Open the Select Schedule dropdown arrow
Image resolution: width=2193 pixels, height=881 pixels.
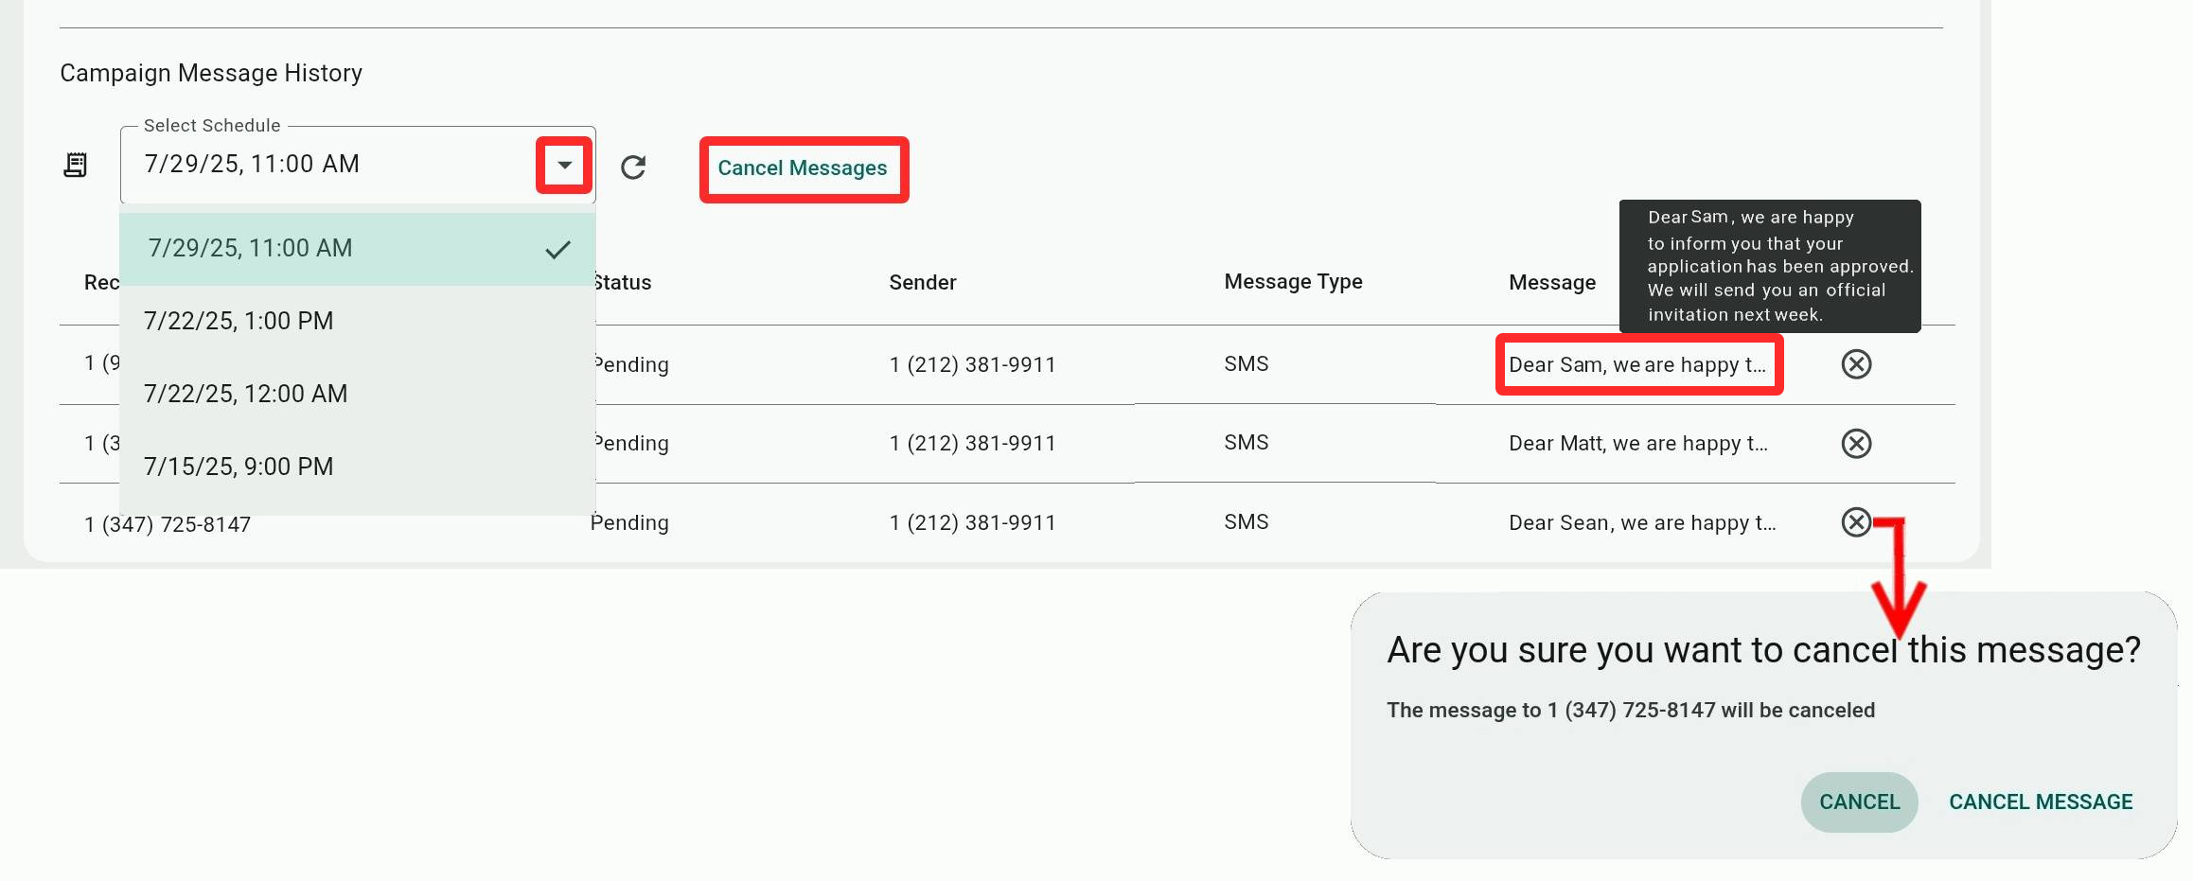click(564, 165)
